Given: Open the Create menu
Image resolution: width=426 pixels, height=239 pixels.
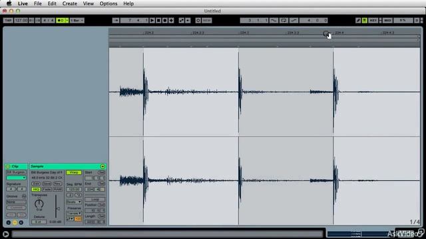Looking at the screenshot, I should [x=69, y=3].
